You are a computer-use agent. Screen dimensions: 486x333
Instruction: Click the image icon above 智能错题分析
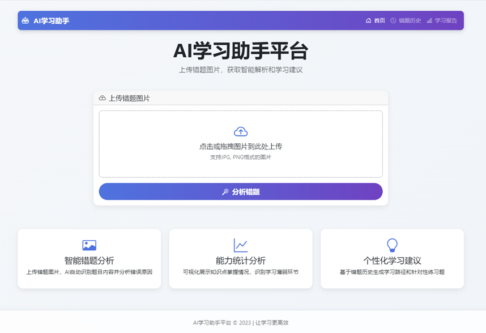89,245
